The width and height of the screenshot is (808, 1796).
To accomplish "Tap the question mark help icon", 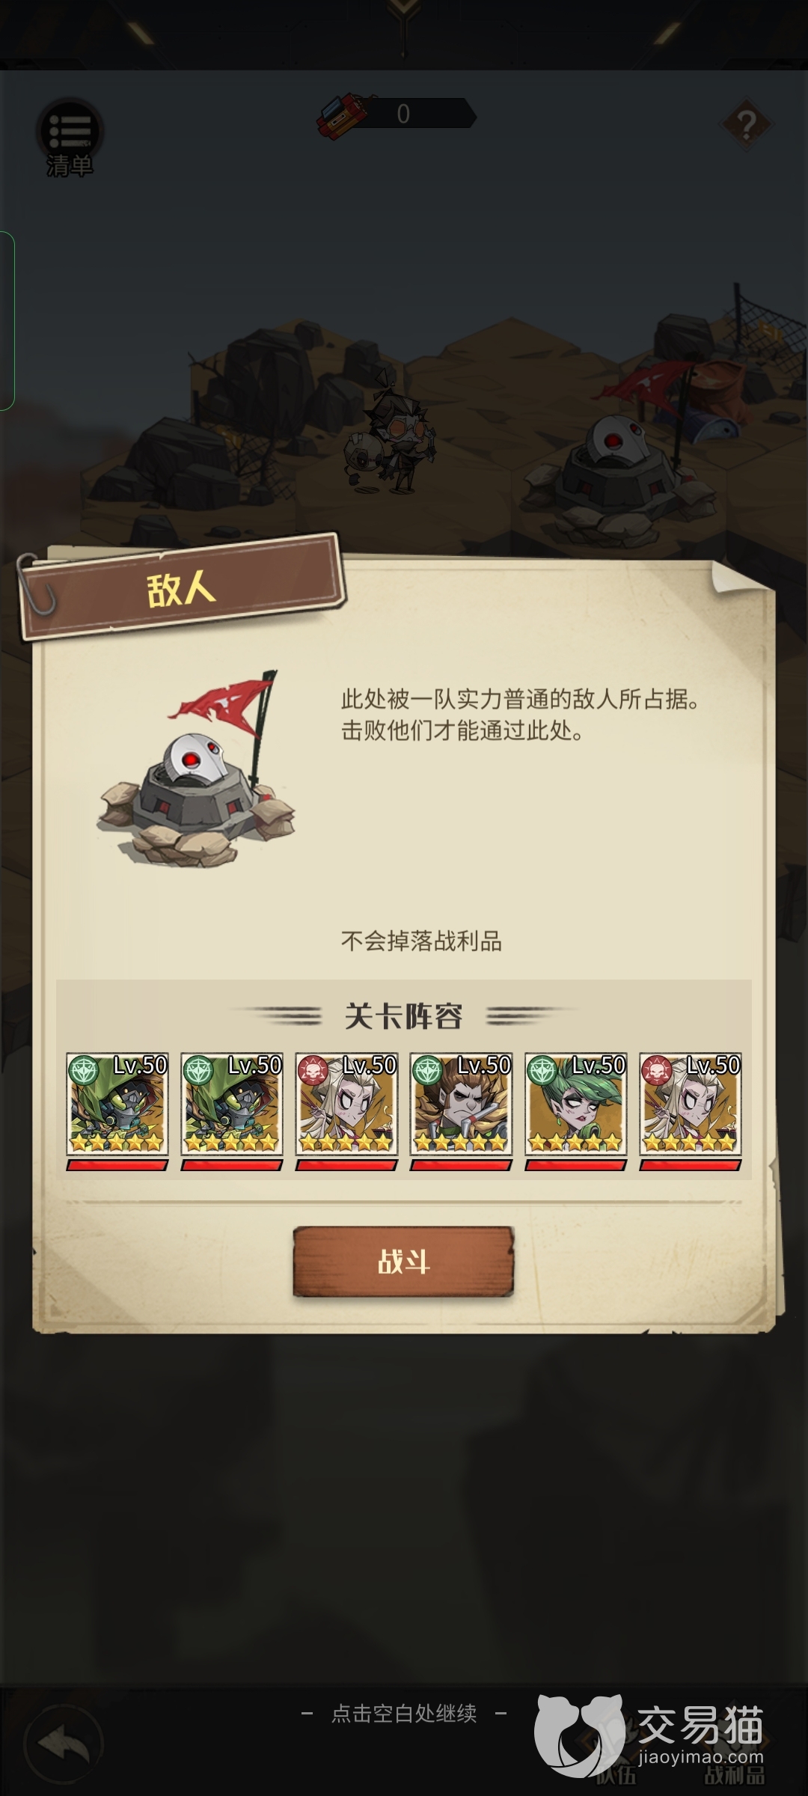I will [x=746, y=123].
